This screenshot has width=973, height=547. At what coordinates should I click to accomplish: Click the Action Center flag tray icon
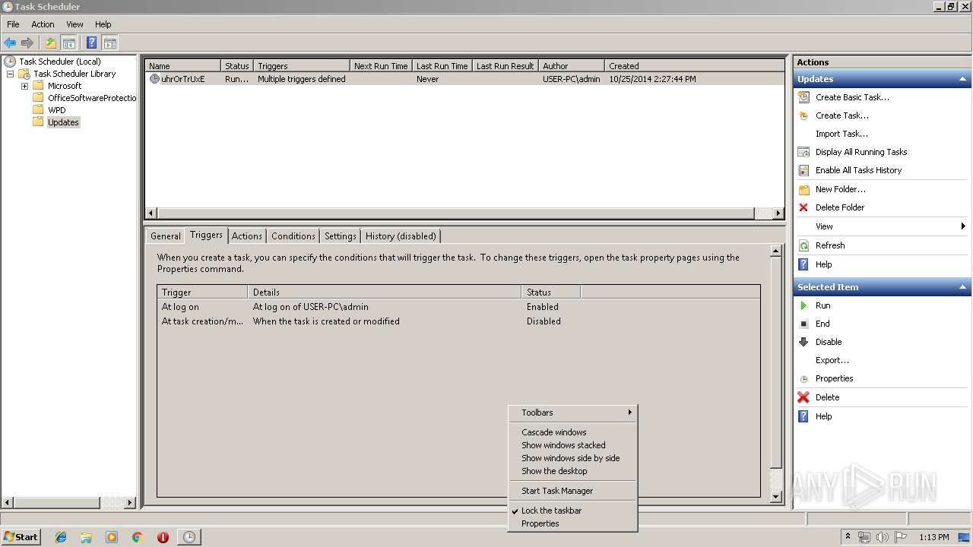tap(901, 537)
